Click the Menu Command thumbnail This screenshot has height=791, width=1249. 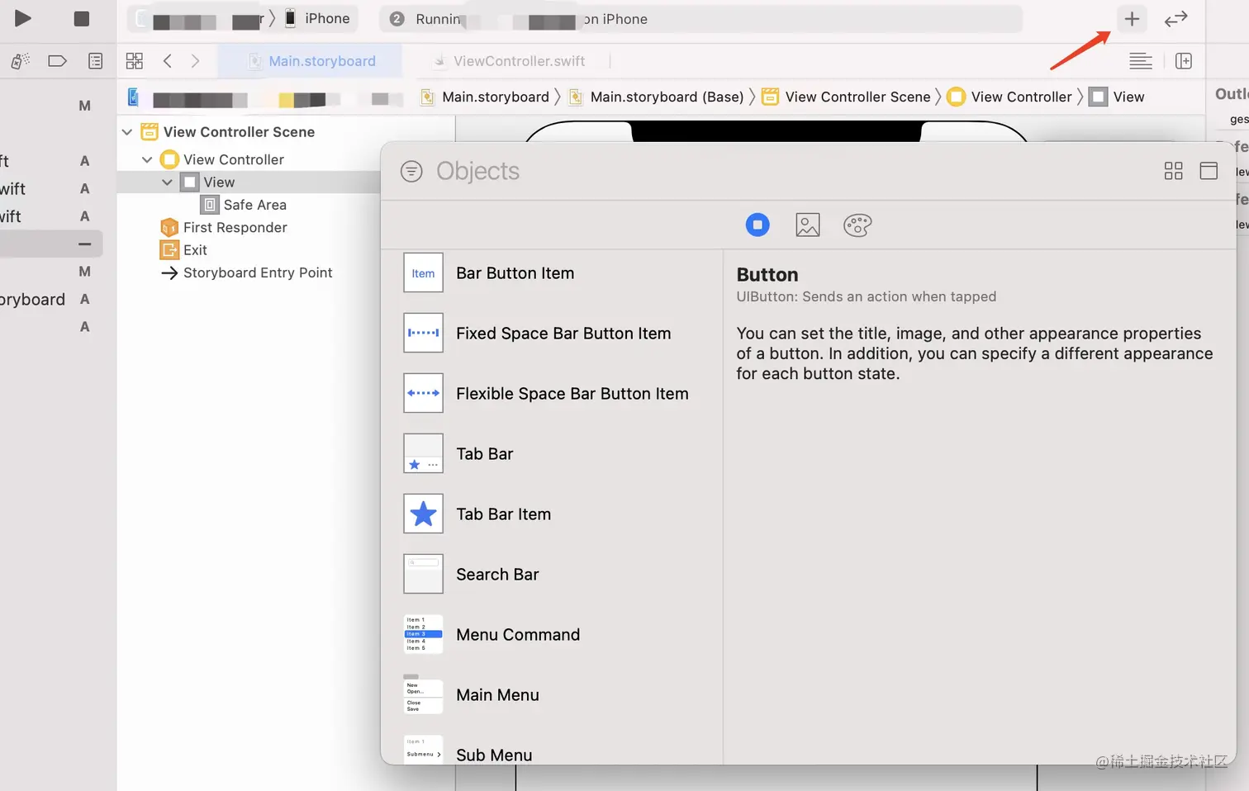click(423, 634)
